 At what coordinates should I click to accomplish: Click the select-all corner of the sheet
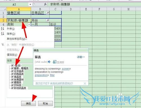coord(3,9)
